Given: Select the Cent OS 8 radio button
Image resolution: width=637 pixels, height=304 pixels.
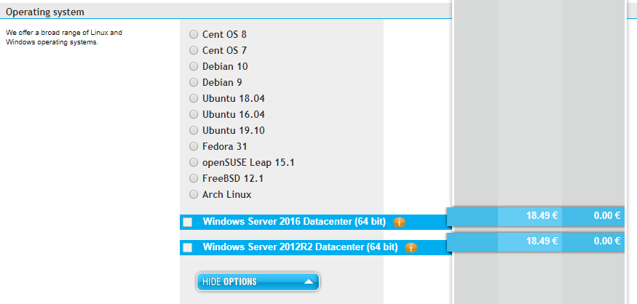Looking at the screenshot, I should coord(194,34).
